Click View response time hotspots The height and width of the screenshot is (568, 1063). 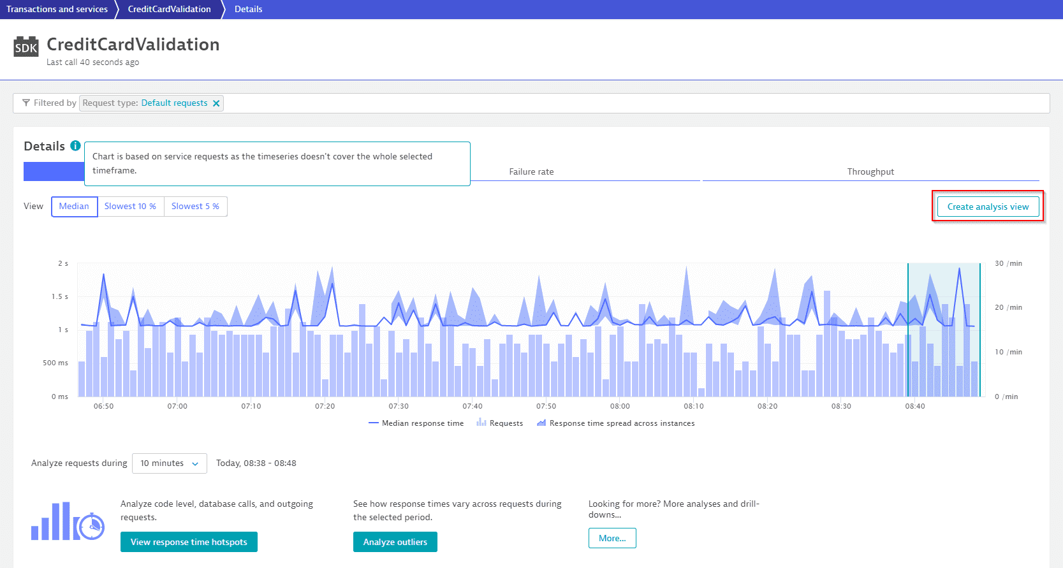point(189,542)
